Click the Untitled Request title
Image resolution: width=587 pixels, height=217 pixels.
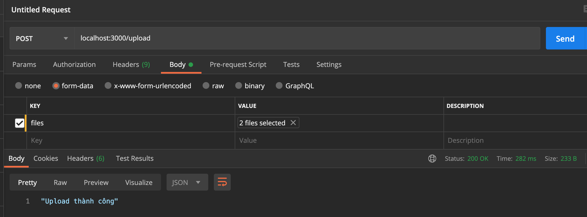tap(41, 10)
